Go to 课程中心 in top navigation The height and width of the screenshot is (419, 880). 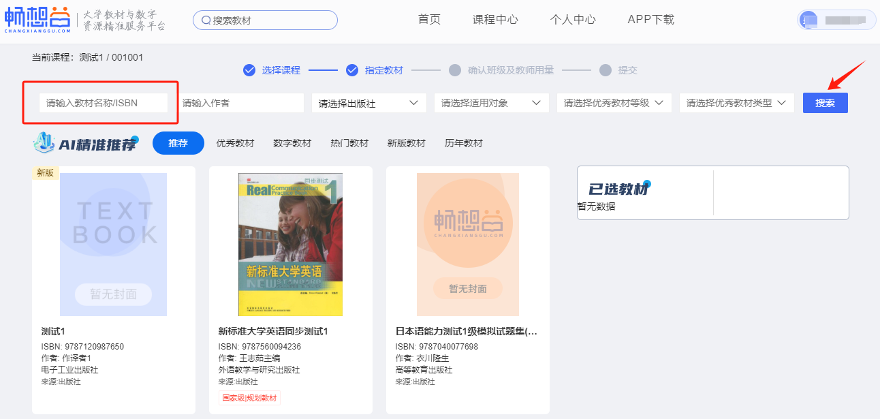point(495,20)
